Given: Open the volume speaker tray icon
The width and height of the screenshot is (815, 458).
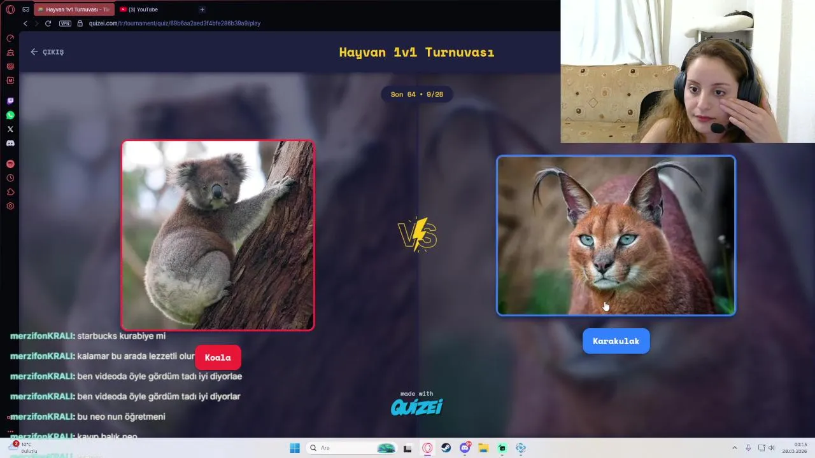Looking at the screenshot, I should click(772, 448).
